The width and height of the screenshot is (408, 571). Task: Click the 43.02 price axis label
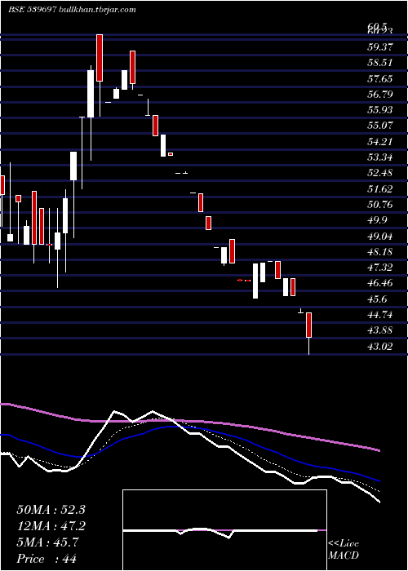pos(379,347)
